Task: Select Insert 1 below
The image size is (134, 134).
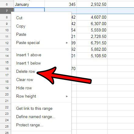Action: pyautogui.click(x=41, y=63)
